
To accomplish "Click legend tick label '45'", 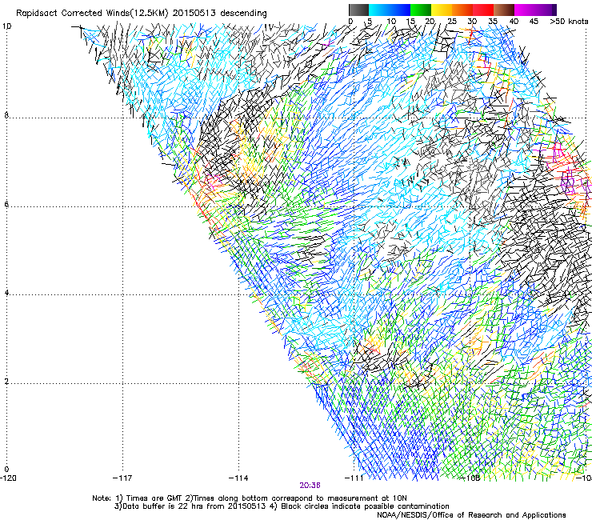I will click(x=534, y=22).
